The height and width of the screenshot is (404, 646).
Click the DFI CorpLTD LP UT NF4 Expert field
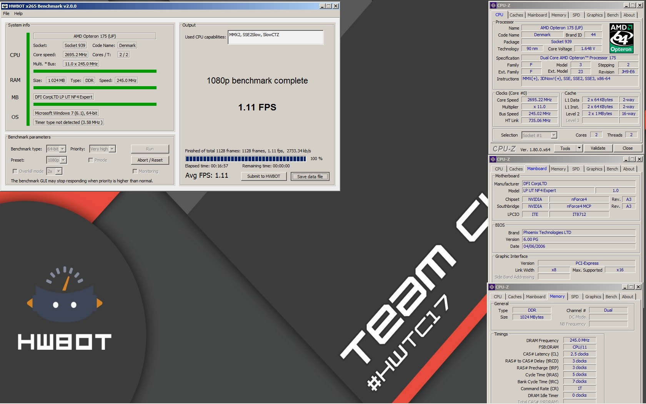(63, 97)
